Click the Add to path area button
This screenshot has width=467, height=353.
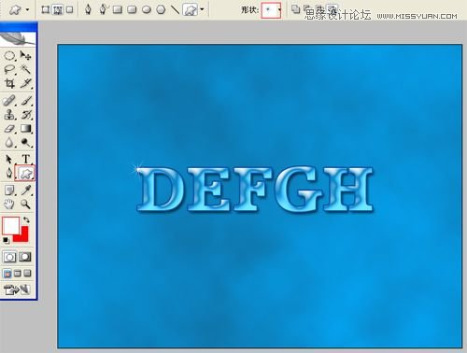click(295, 9)
